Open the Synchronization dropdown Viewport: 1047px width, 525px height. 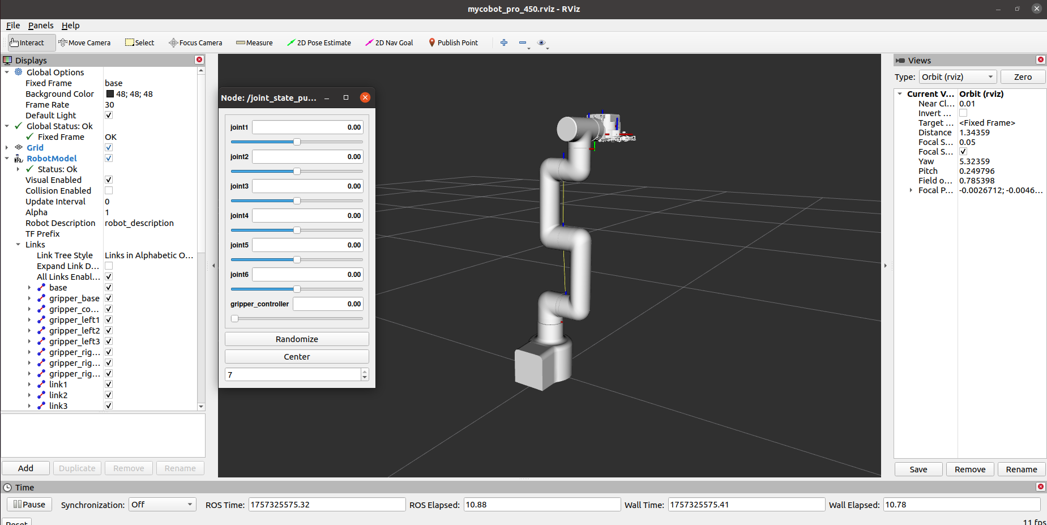click(x=163, y=505)
